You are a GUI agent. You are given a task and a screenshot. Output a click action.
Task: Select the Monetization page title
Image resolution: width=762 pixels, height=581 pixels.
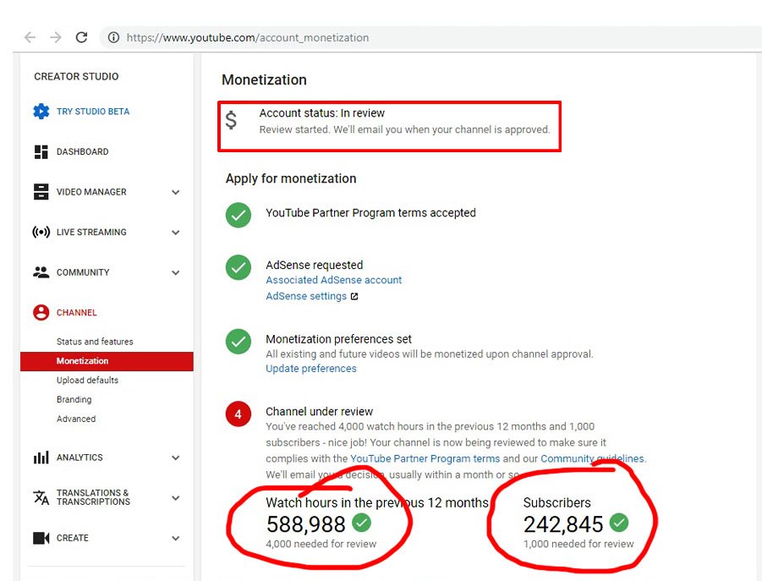click(264, 79)
